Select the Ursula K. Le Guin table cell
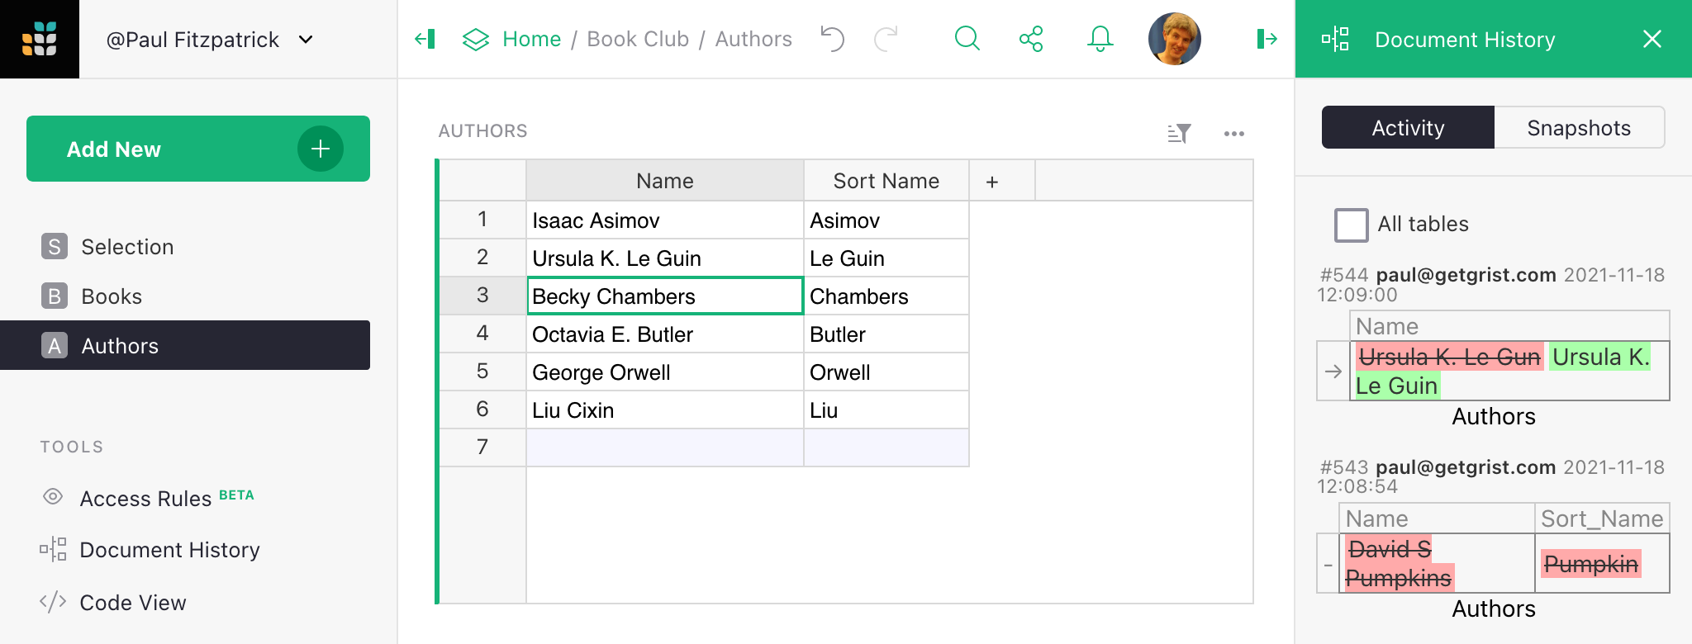The height and width of the screenshot is (644, 1692). [665, 258]
